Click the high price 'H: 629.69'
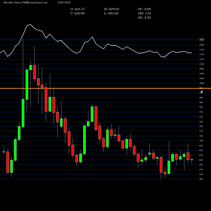211x211 pixels. tap(111, 9)
